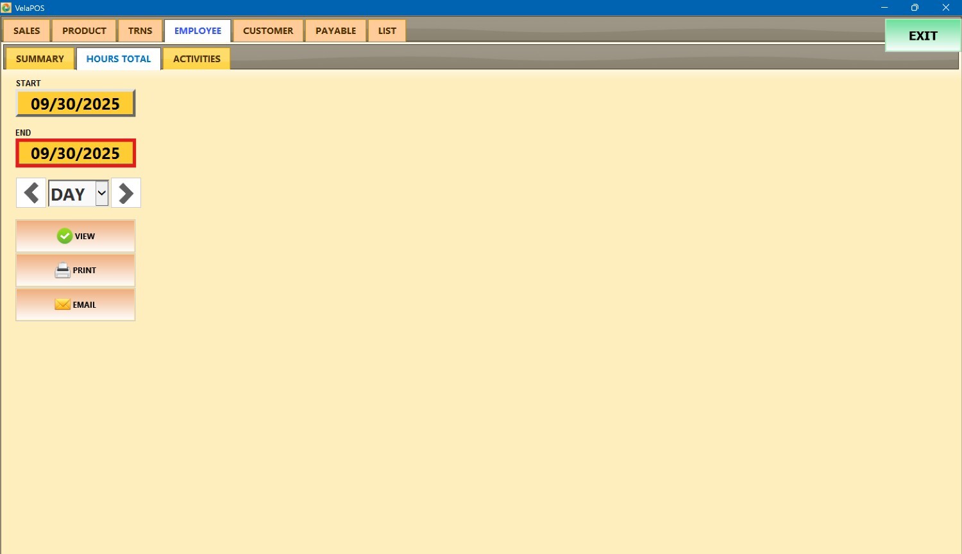Click the green checkmark View icon
This screenshot has height=554, width=962.
pos(65,236)
